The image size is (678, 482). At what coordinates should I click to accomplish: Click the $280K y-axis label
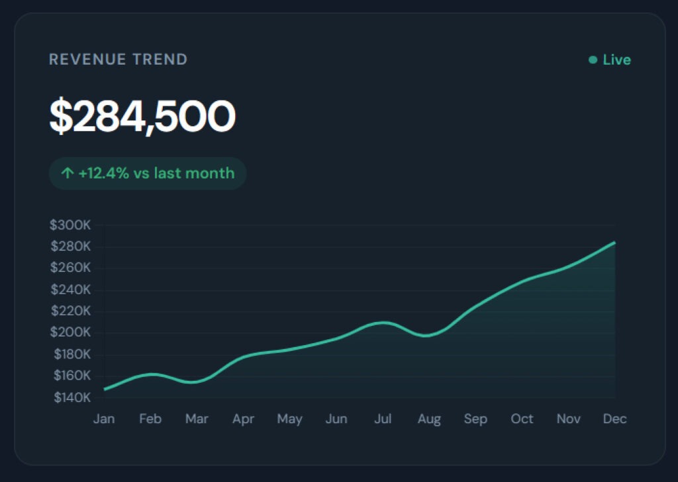pos(70,246)
